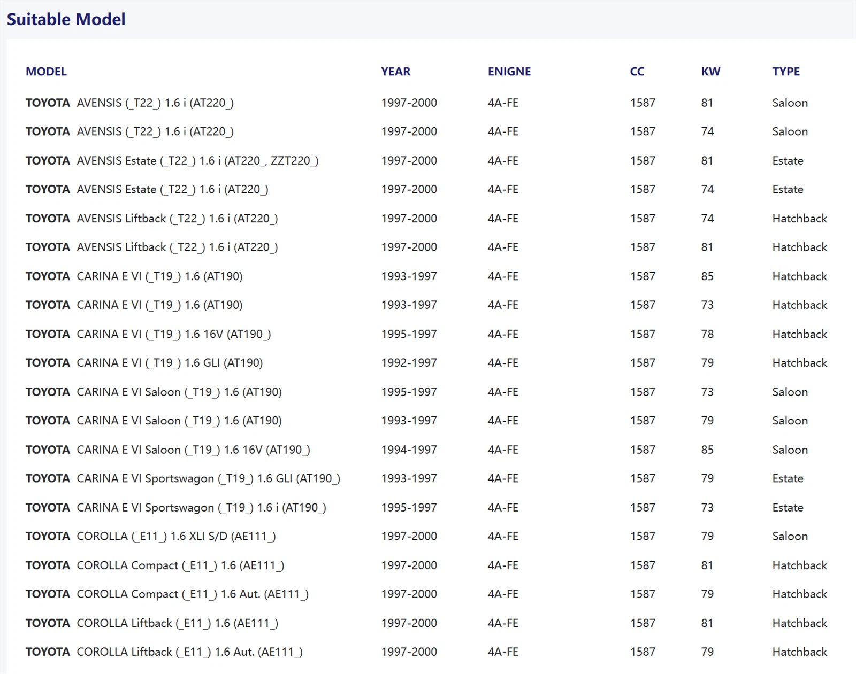The height and width of the screenshot is (674, 856).
Task: Click the MODEL column header
Action: 46,72
